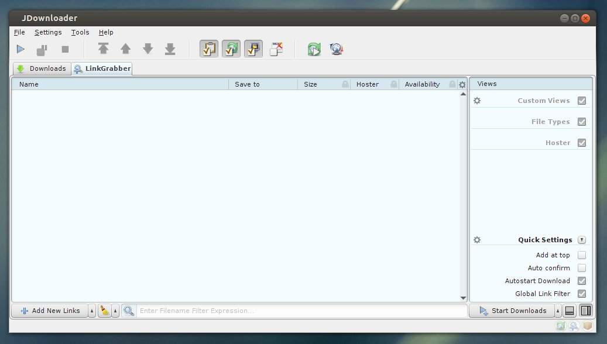Open Start Downloads options arrow
Image resolution: width=607 pixels, height=344 pixels.
tap(557, 310)
